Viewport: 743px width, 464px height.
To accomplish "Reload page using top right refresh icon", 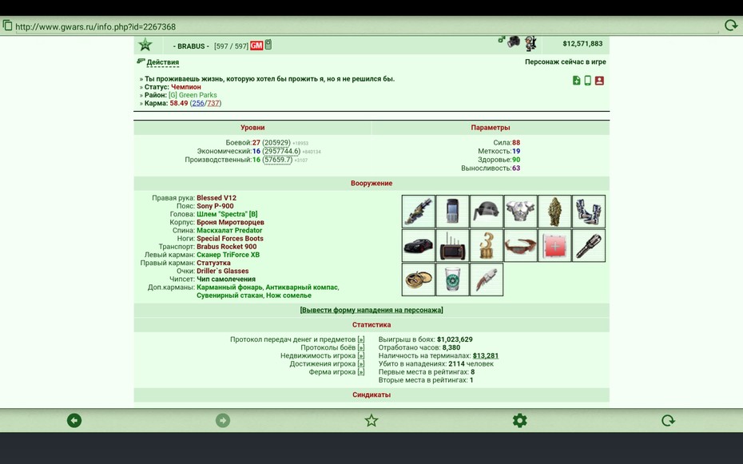I will pyautogui.click(x=731, y=25).
